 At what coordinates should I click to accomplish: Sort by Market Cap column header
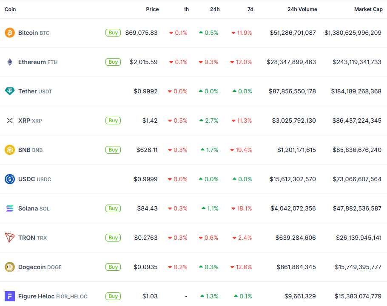[x=368, y=9]
